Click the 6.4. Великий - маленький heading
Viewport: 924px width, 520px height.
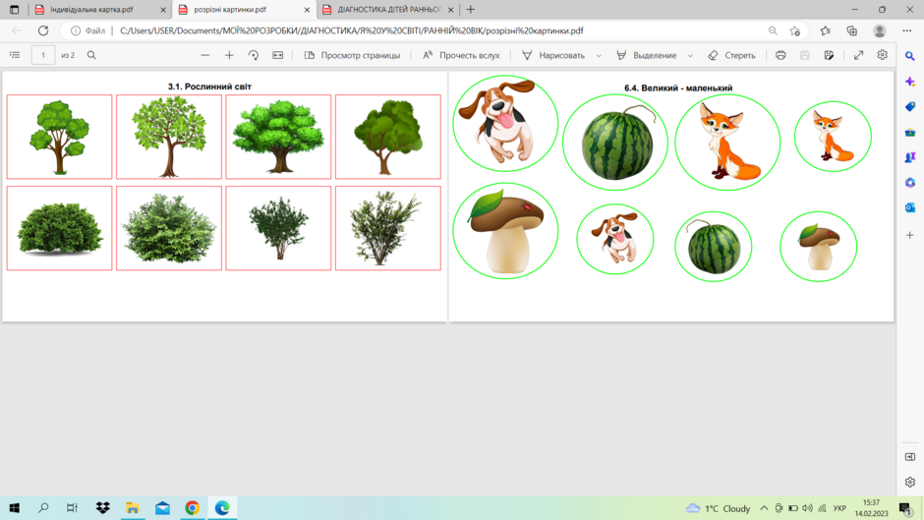678,87
